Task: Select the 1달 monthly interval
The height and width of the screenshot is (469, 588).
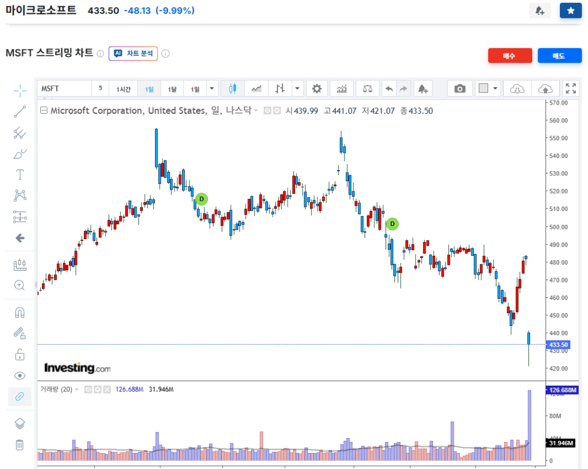Action: pos(172,89)
